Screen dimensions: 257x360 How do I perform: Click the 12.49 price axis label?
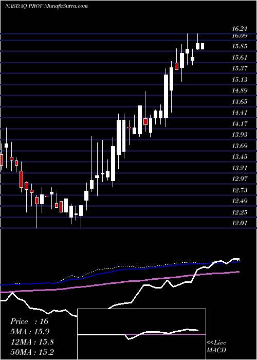(240, 201)
